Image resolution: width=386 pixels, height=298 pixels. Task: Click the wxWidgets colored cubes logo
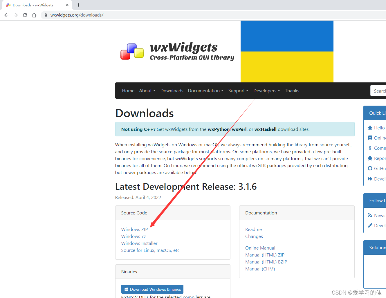point(132,51)
